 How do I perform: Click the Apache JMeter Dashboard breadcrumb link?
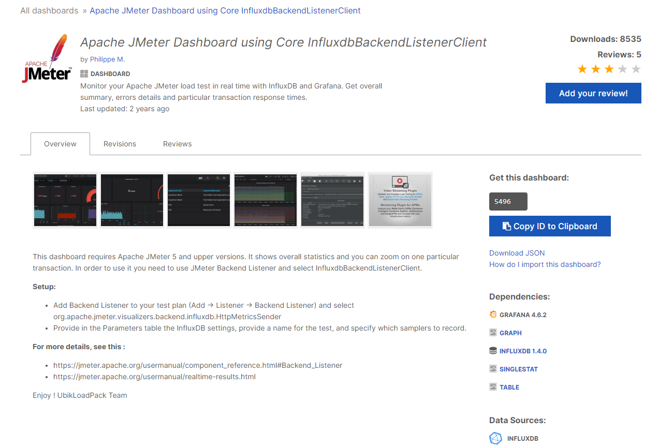pyautogui.click(x=225, y=10)
